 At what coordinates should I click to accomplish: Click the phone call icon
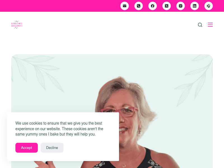pyautogui.click(x=139, y=6)
